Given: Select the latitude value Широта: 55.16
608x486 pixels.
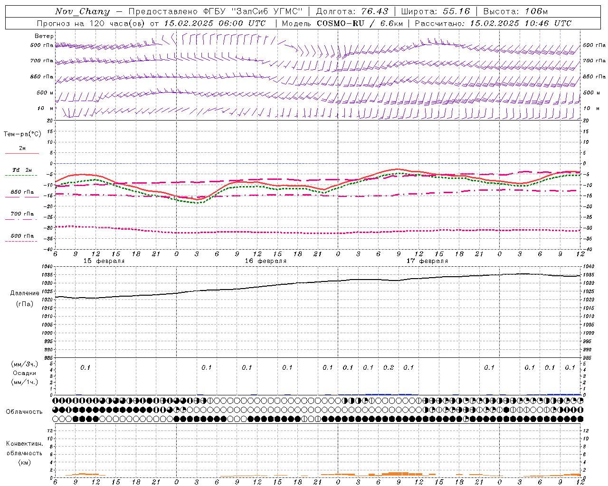Looking at the screenshot, I should (x=436, y=11).
